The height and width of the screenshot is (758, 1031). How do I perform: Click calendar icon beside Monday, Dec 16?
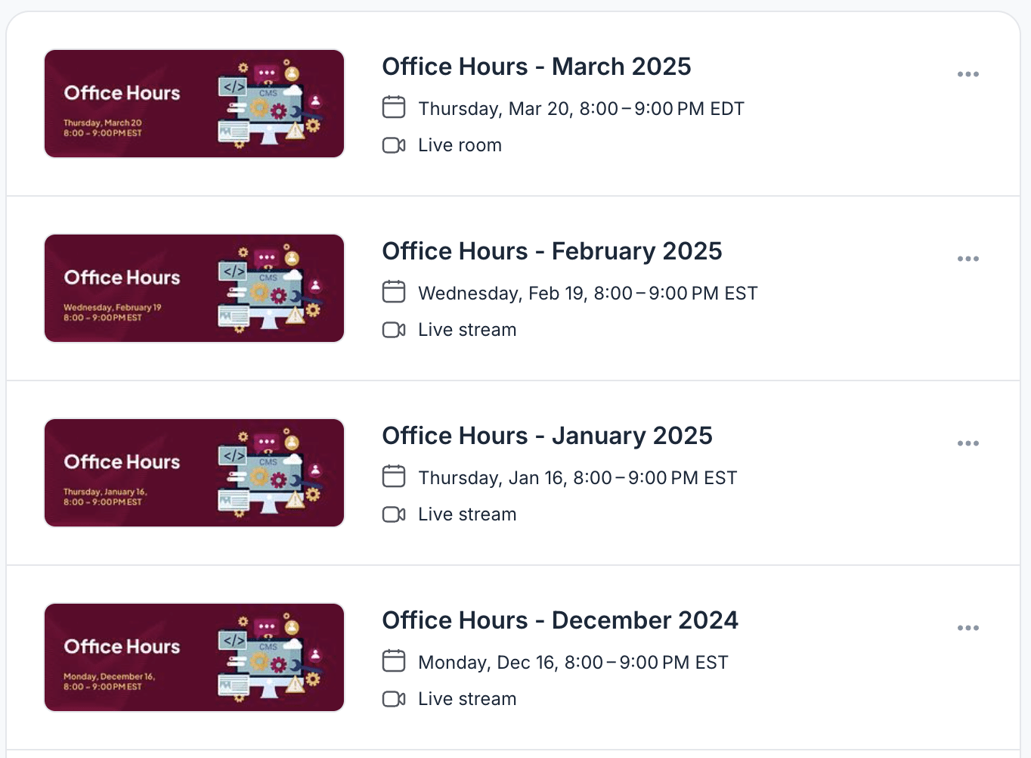tap(394, 661)
